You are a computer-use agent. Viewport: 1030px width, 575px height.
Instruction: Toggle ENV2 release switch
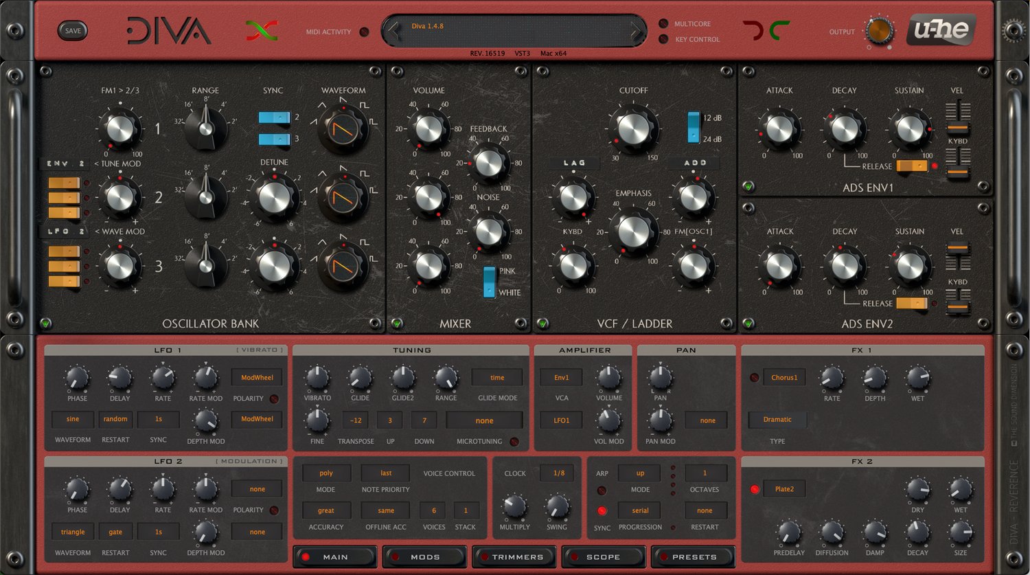point(912,303)
